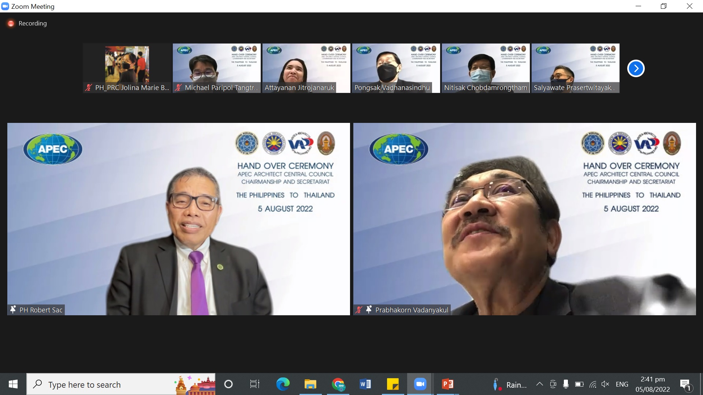The image size is (703, 395).
Task: Expand hidden system tray icons chevron
Action: [x=539, y=384]
